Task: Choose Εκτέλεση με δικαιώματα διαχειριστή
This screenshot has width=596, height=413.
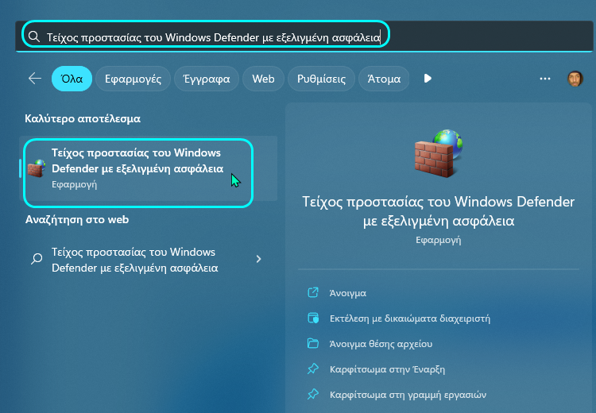Action: click(410, 318)
